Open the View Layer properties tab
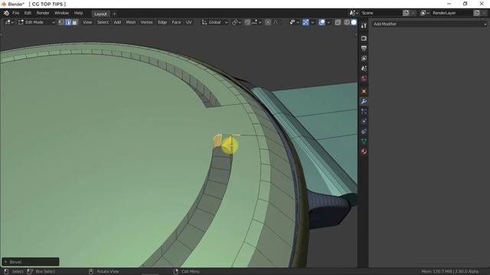Image resolution: width=490 pixels, height=275 pixels. click(x=364, y=58)
